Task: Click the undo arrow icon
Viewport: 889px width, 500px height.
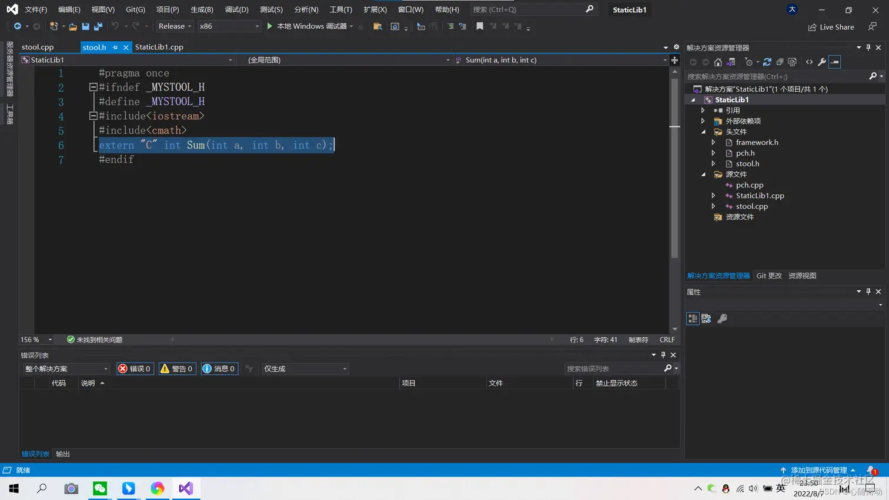Action: tap(115, 26)
